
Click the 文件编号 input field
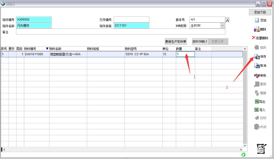pyautogui.click(x=131, y=20)
